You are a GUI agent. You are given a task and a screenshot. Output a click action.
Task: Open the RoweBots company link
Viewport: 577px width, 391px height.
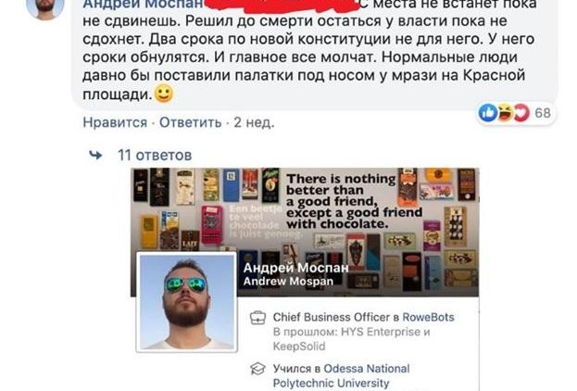click(428, 318)
